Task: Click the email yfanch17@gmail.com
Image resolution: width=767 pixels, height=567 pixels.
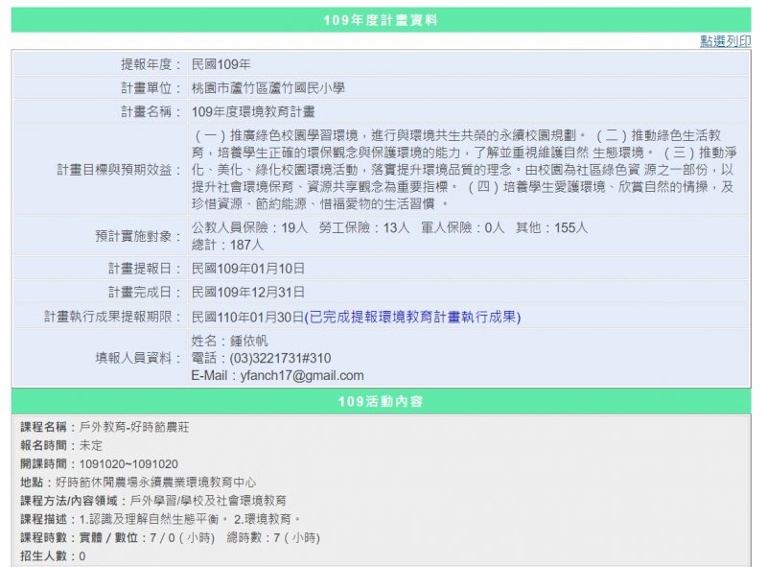Action: tap(302, 375)
